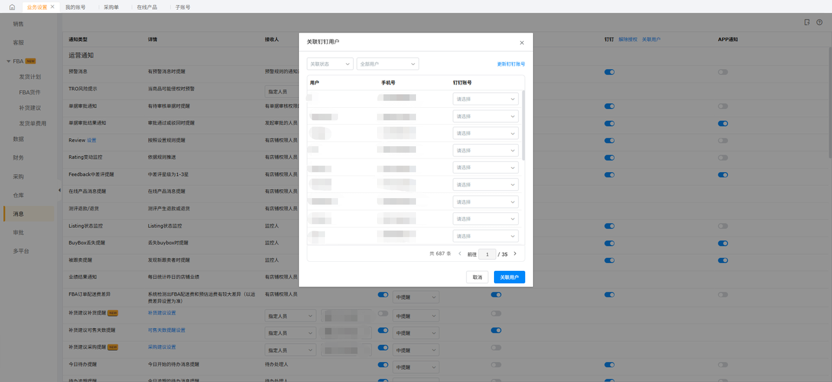Toggle 钉钉 switch for Review row
Screen dimensions: 832x382
point(609,140)
